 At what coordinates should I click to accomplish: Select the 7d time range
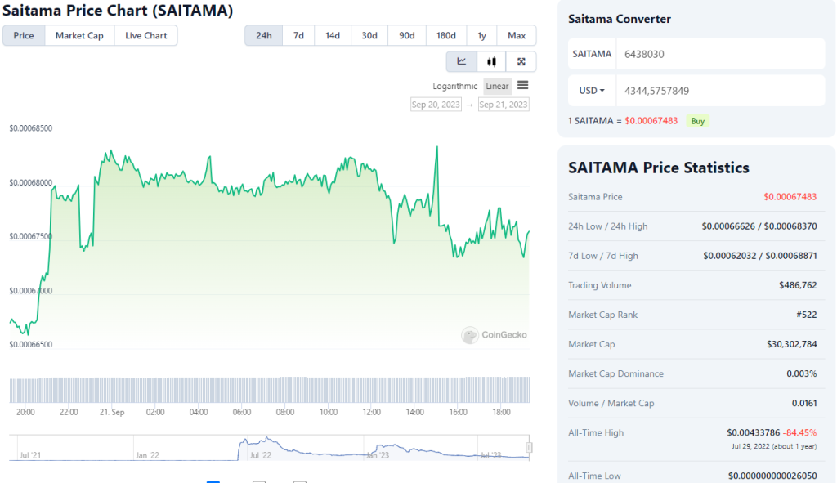point(298,35)
